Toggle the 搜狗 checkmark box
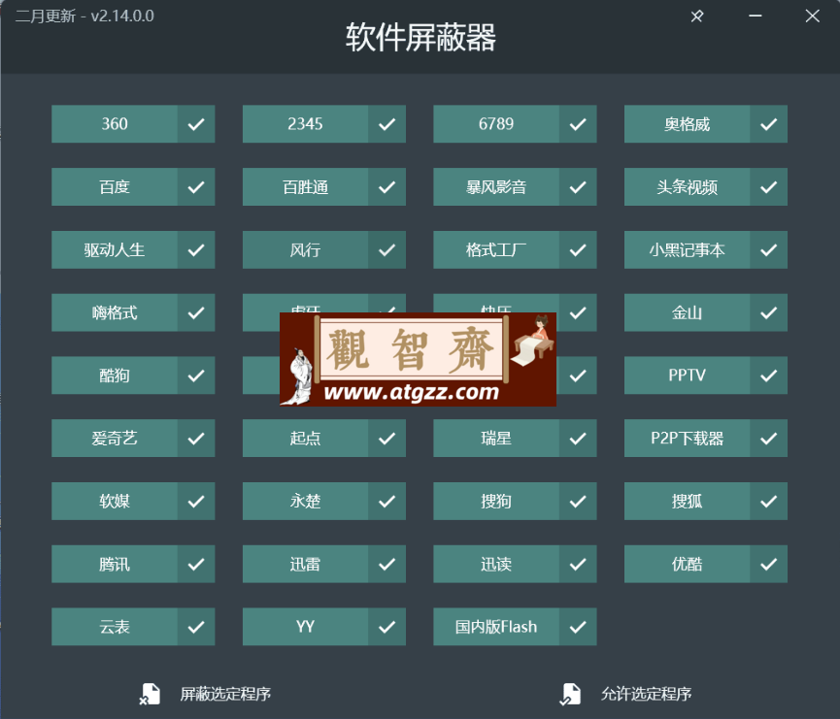The image size is (840, 719). (578, 501)
